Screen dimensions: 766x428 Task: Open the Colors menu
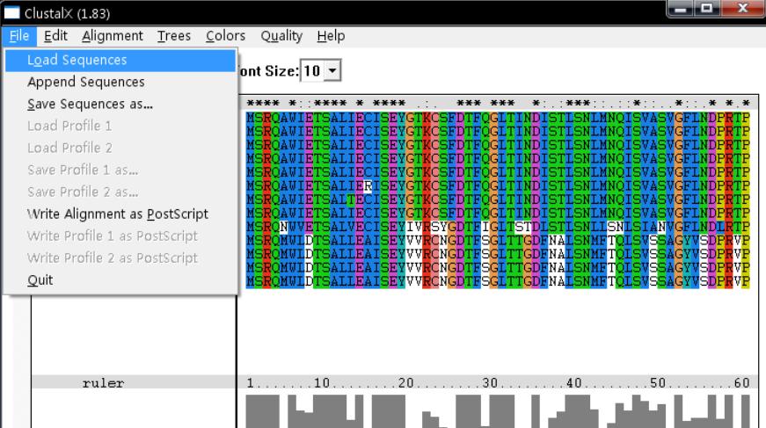click(x=225, y=36)
